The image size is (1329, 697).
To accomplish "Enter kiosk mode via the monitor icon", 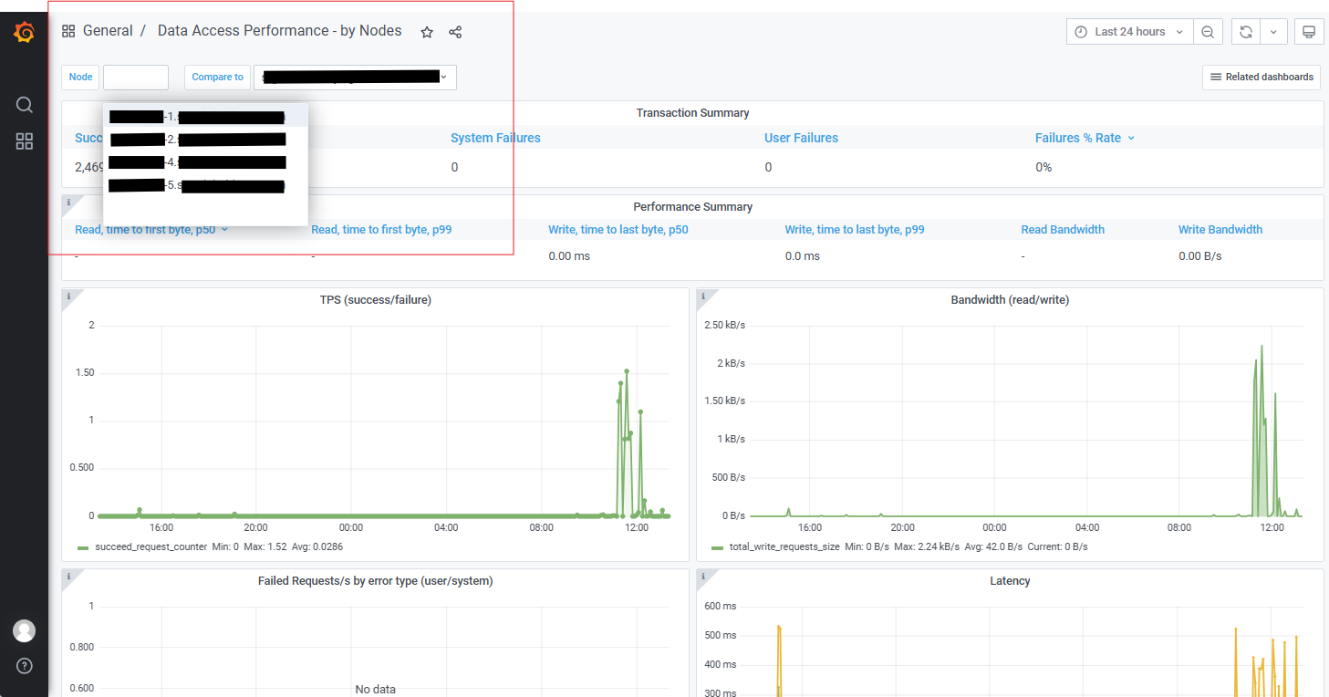I will (x=1308, y=31).
